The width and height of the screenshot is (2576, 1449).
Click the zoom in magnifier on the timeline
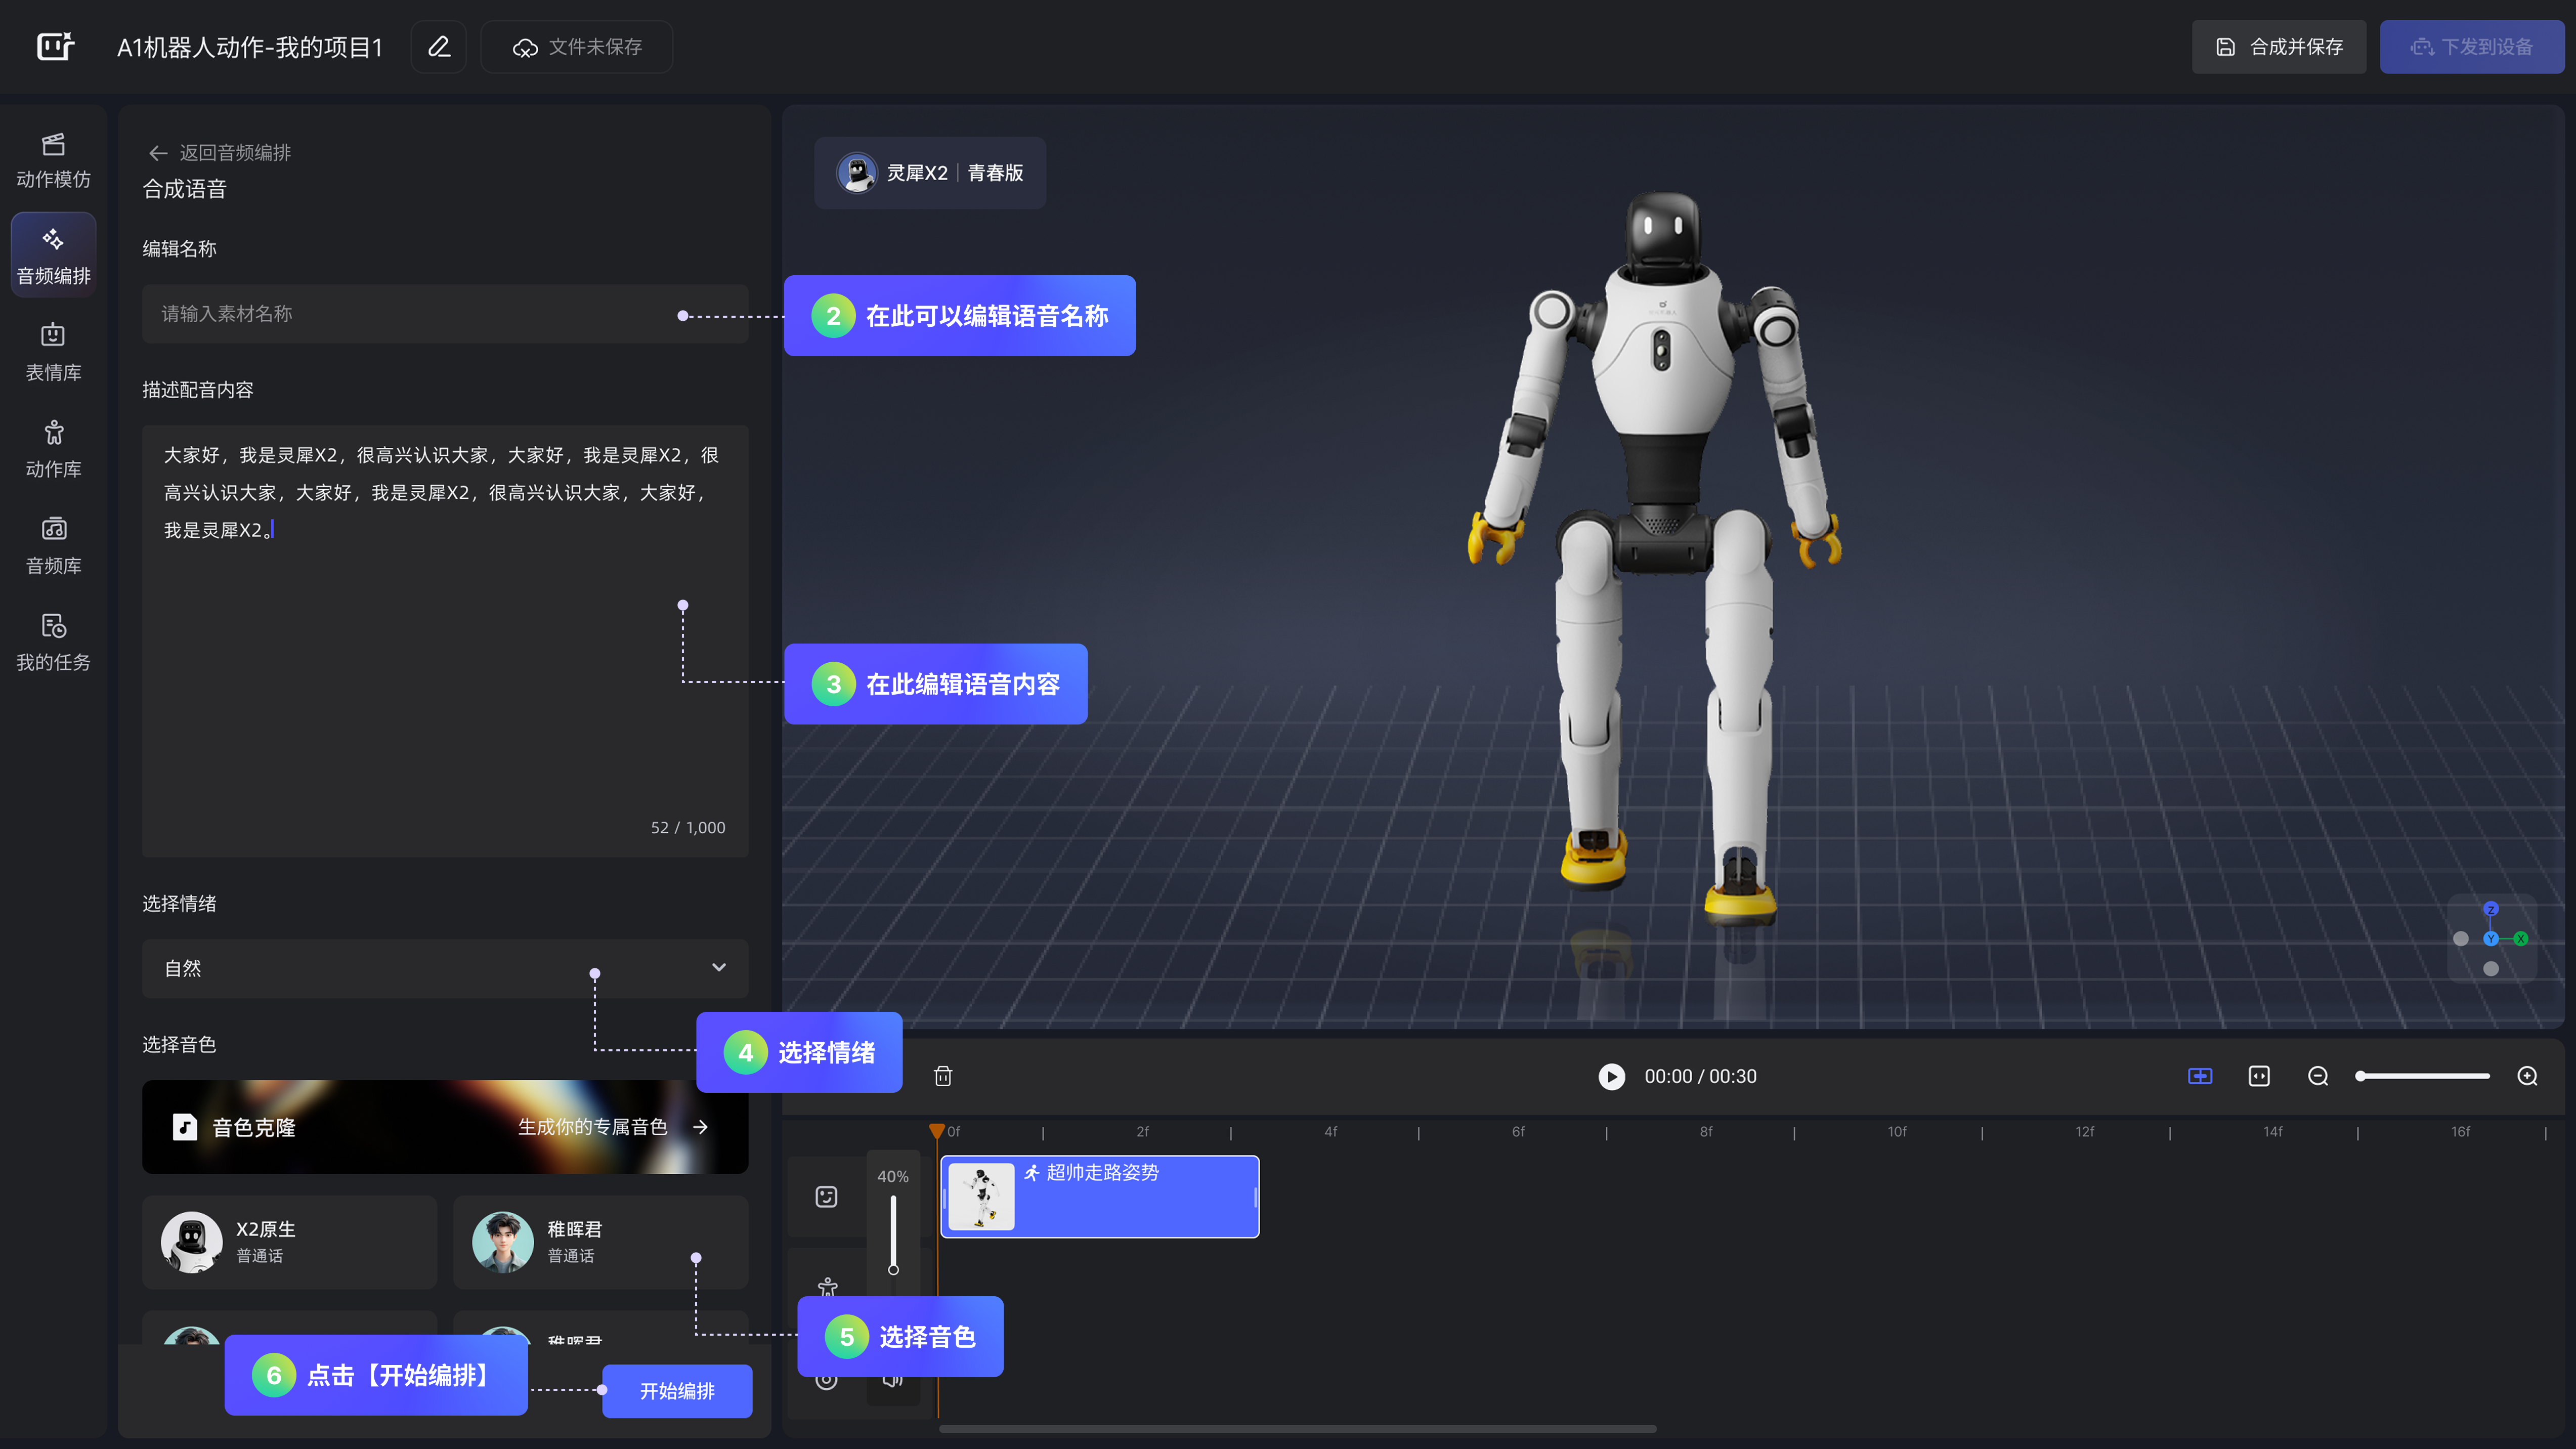[2527, 1076]
